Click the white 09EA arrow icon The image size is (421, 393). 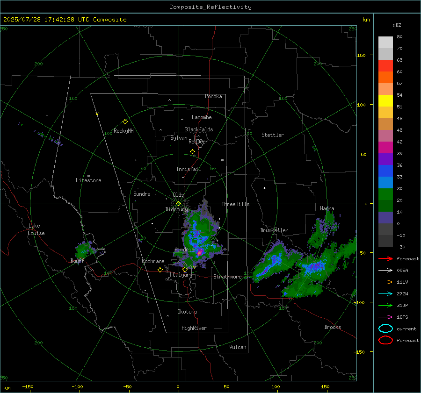[x=385, y=270]
